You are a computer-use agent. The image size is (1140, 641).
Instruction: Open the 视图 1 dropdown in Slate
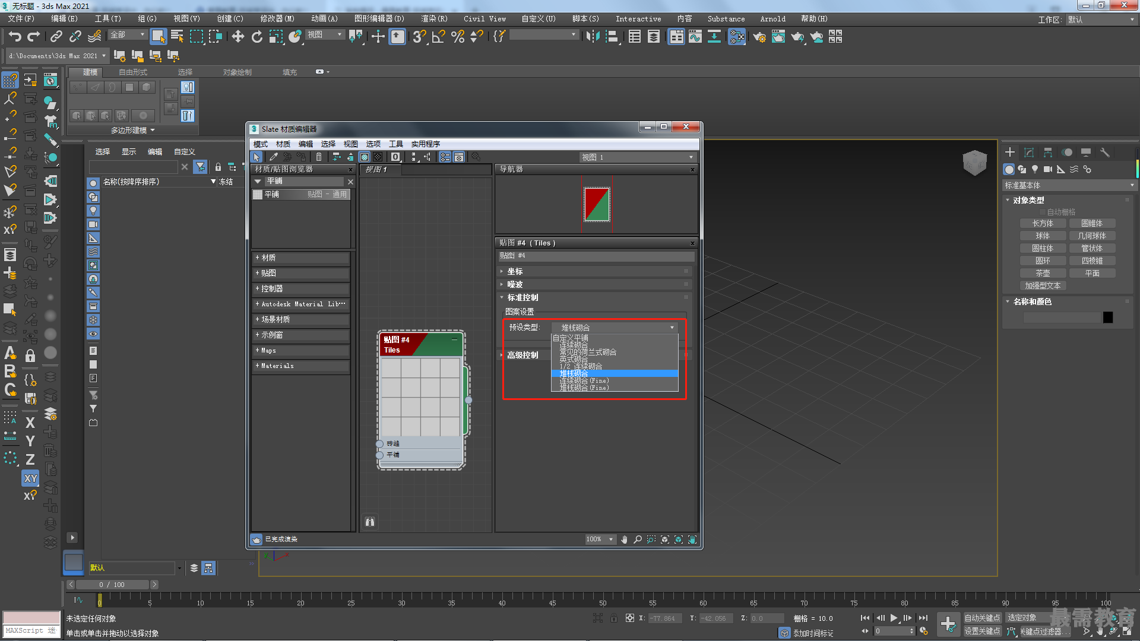pos(637,157)
